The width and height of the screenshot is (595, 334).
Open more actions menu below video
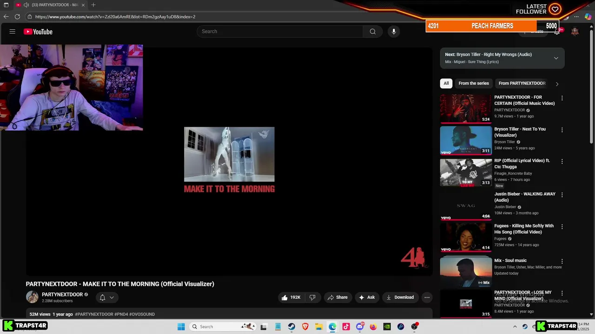coord(427,297)
